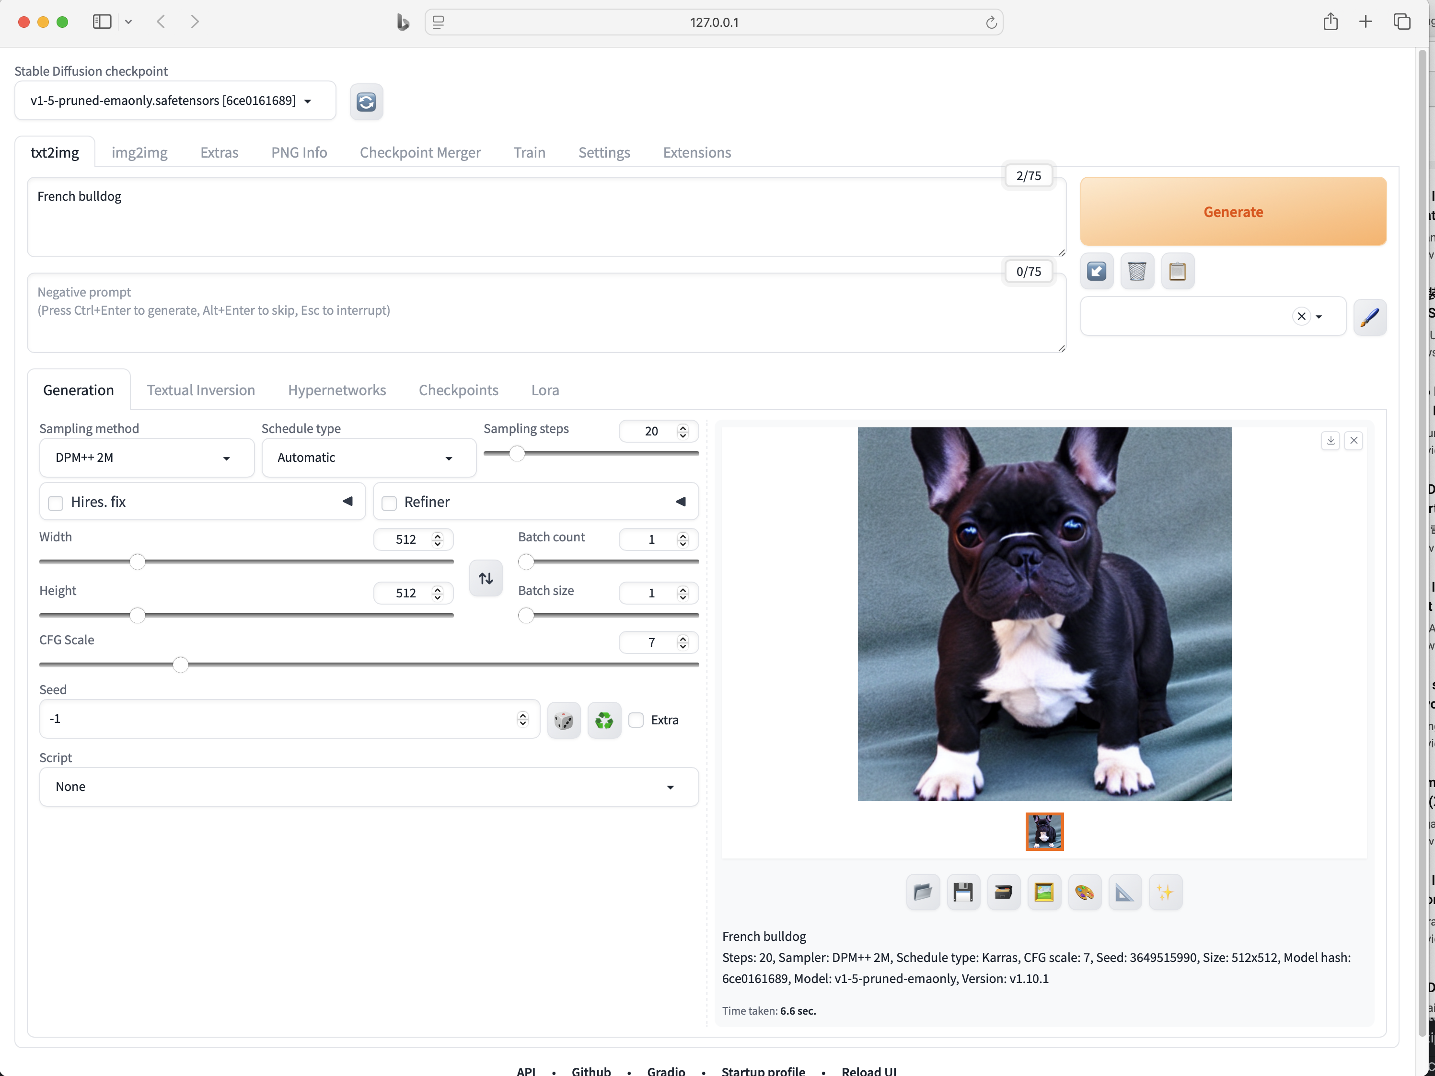Refresh the checkpoint list icon

click(x=366, y=102)
